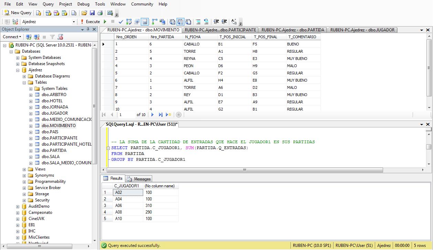Expand the Views folder
433x250 pixels.
24,169
